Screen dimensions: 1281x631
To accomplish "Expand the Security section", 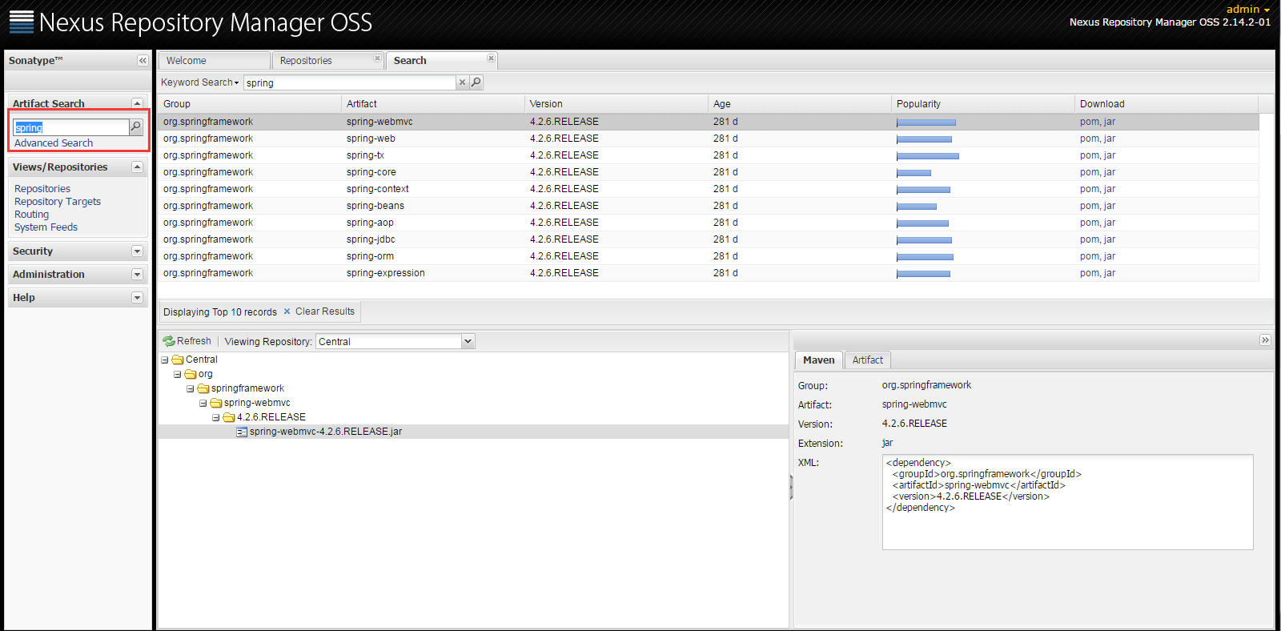I will 137,251.
